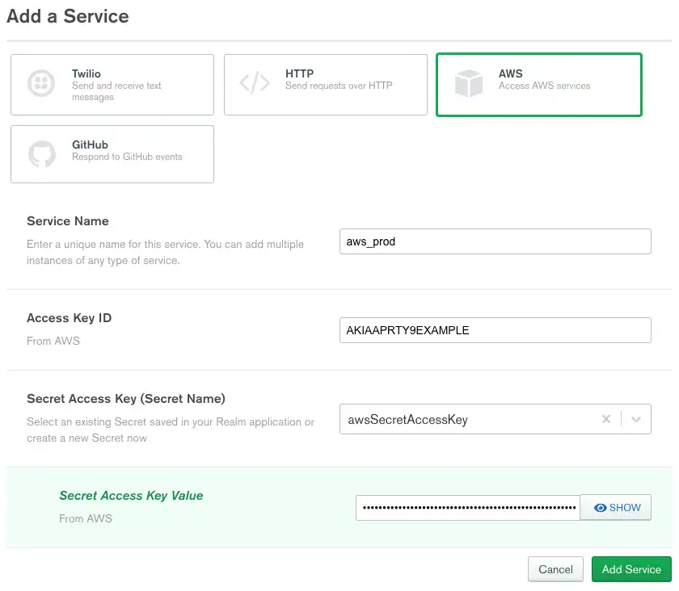Select the AWS service card

538,84
